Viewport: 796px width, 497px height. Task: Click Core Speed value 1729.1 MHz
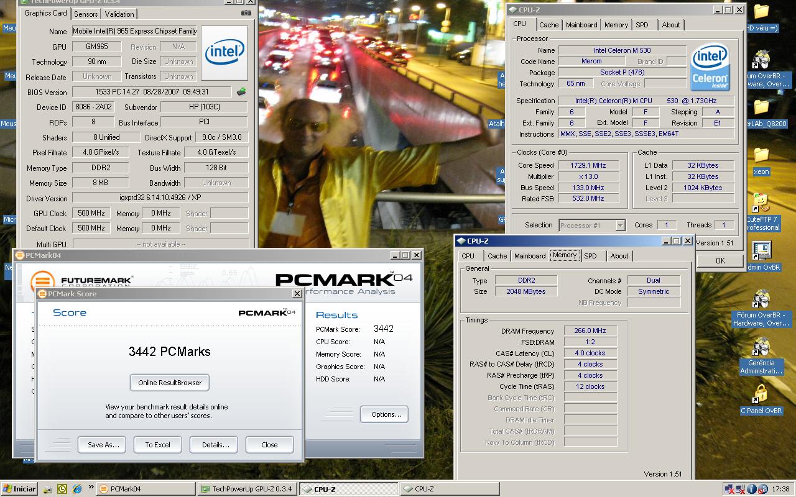(x=587, y=165)
